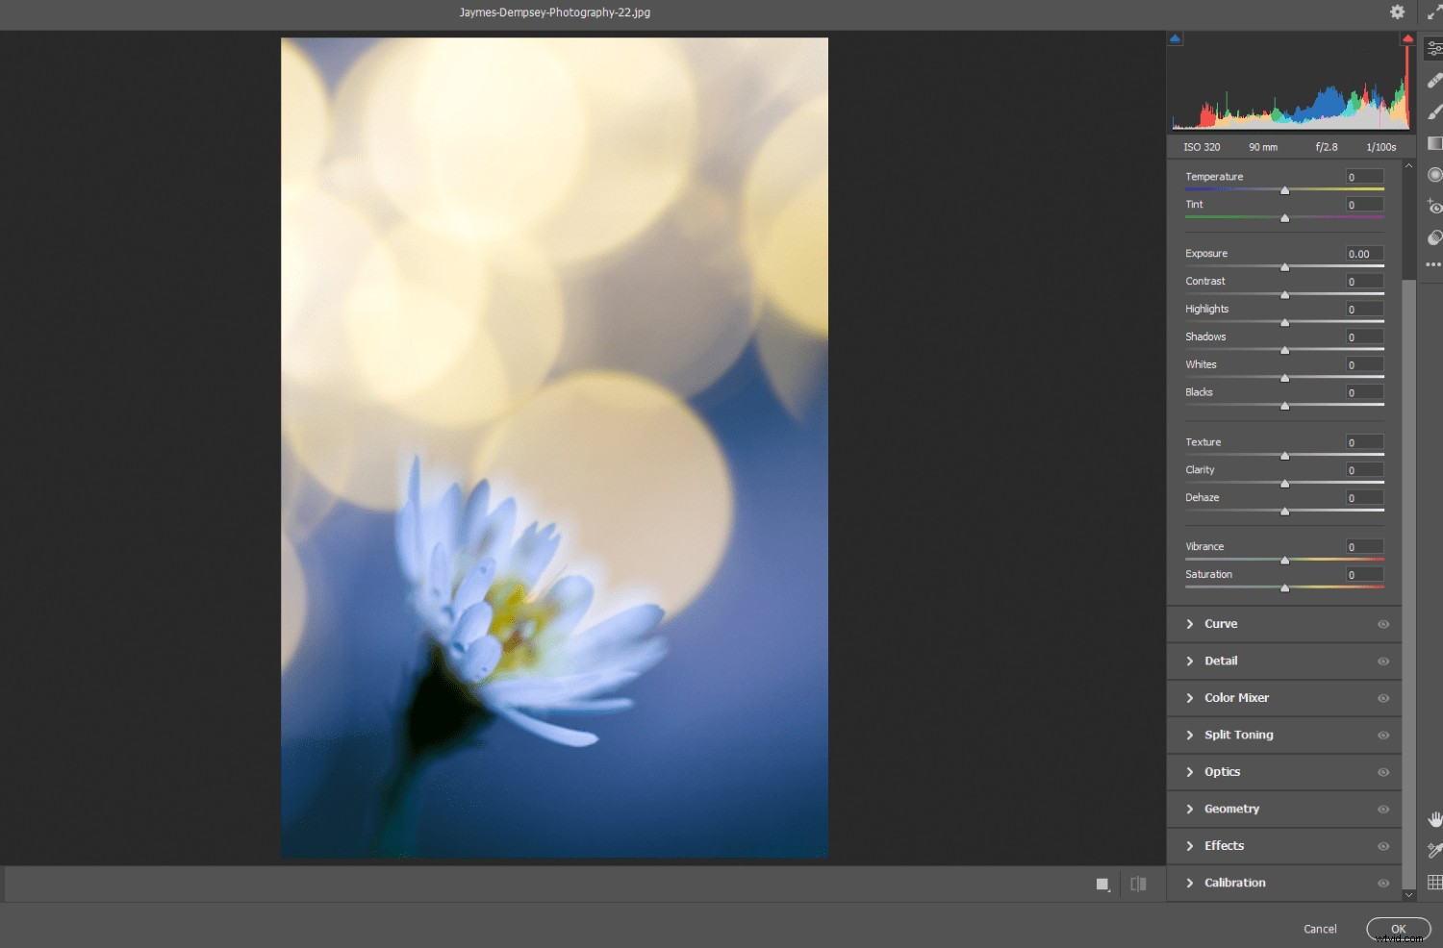
Task: Toggle the highlight clipping warning on histogram
Action: (x=1407, y=37)
